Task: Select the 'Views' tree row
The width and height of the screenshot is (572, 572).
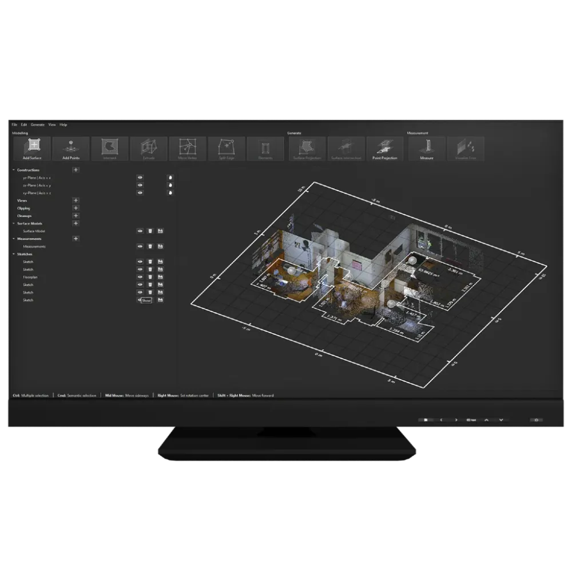Action: 22,201
